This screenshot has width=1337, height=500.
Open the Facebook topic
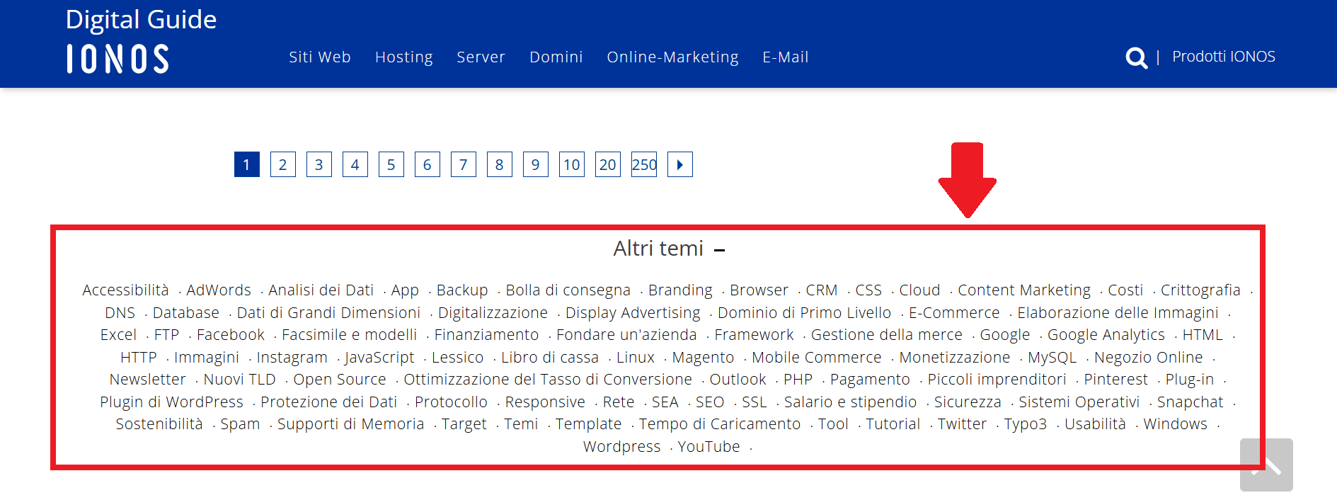tap(231, 334)
